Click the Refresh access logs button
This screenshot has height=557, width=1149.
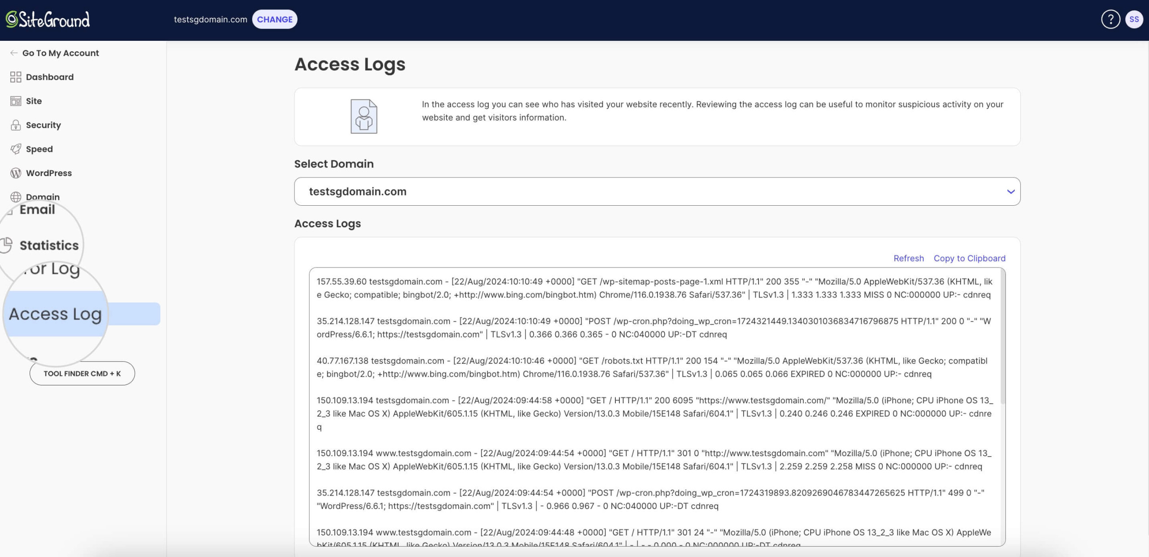(908, 259)
